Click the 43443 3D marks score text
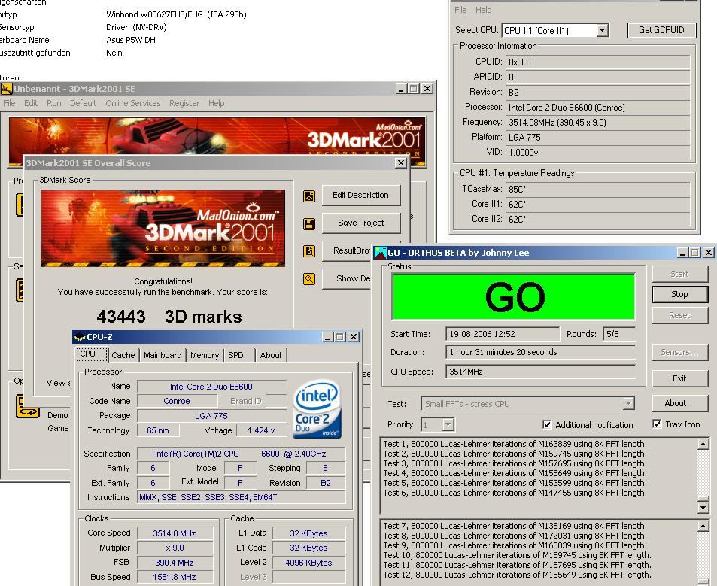Viewport: 717px width, 586px height. (169, 317)
